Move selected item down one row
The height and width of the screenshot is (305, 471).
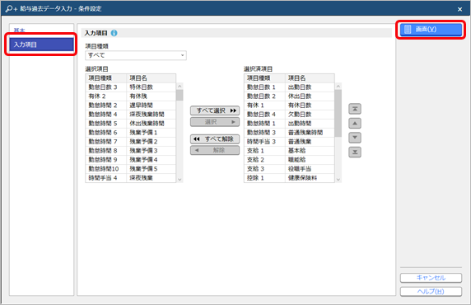[355, 138]
